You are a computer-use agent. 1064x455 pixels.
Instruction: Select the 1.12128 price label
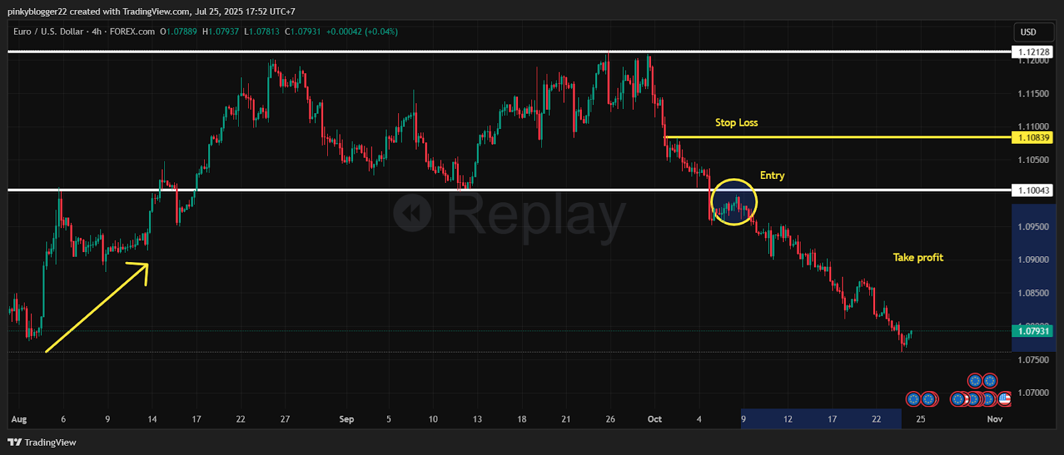click(x=1033, y=52)
